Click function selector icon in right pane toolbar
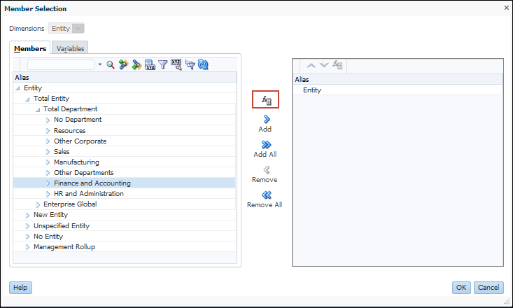Image resolution: width=513 pixels, height=308 pixels. coord(337,65)
